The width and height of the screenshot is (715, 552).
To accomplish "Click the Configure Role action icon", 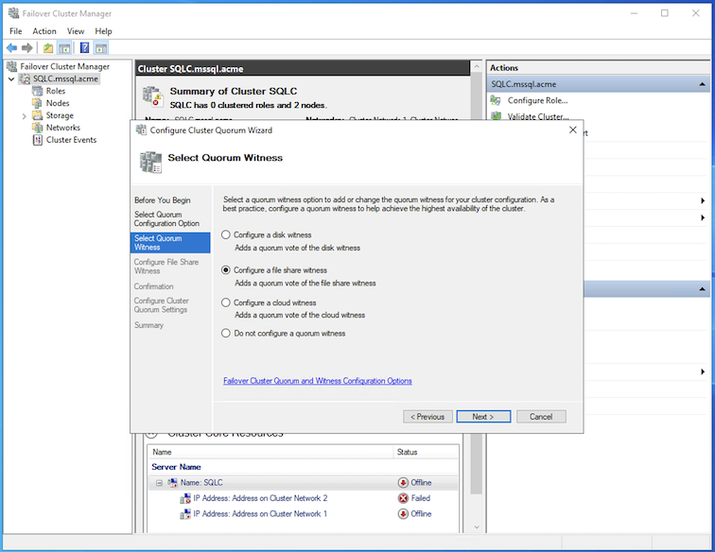I will tap(496, 100).
